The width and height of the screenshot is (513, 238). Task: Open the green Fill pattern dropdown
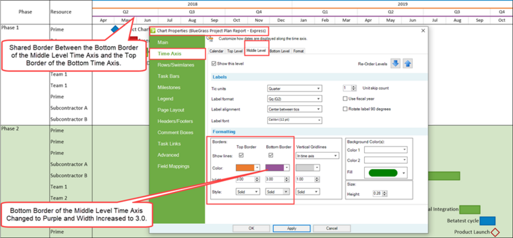[386, 173]
